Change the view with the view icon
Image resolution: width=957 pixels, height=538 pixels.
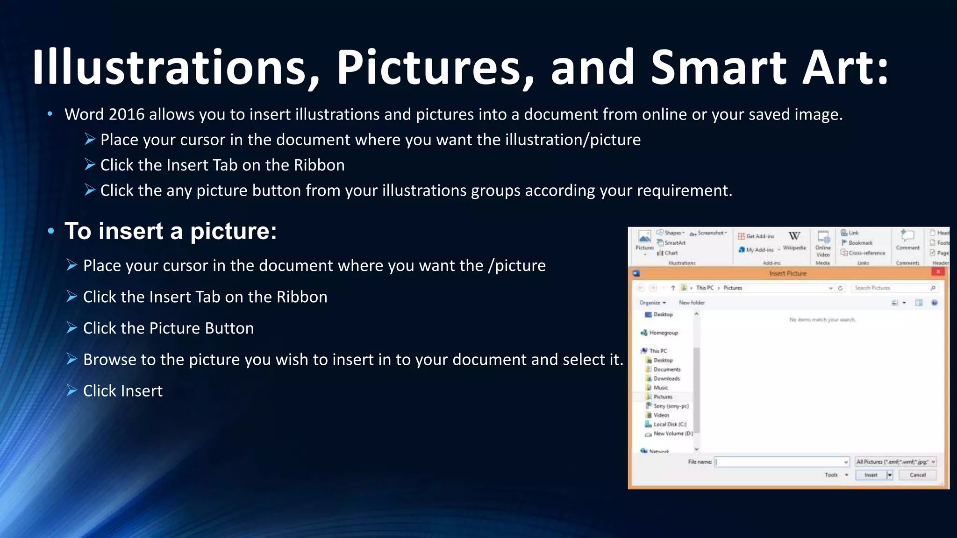point(895,303)
